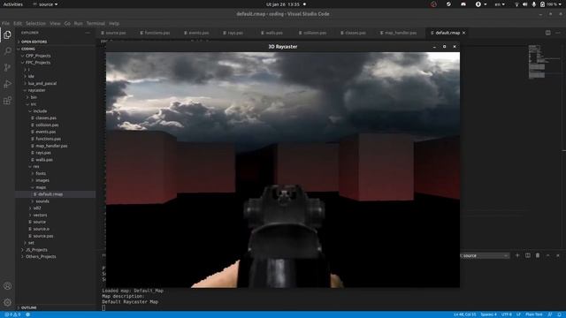The width and height of the screenshot is (566, 318).
Task: Open the notifications bell in status bar
Action: tap(559, 314)
